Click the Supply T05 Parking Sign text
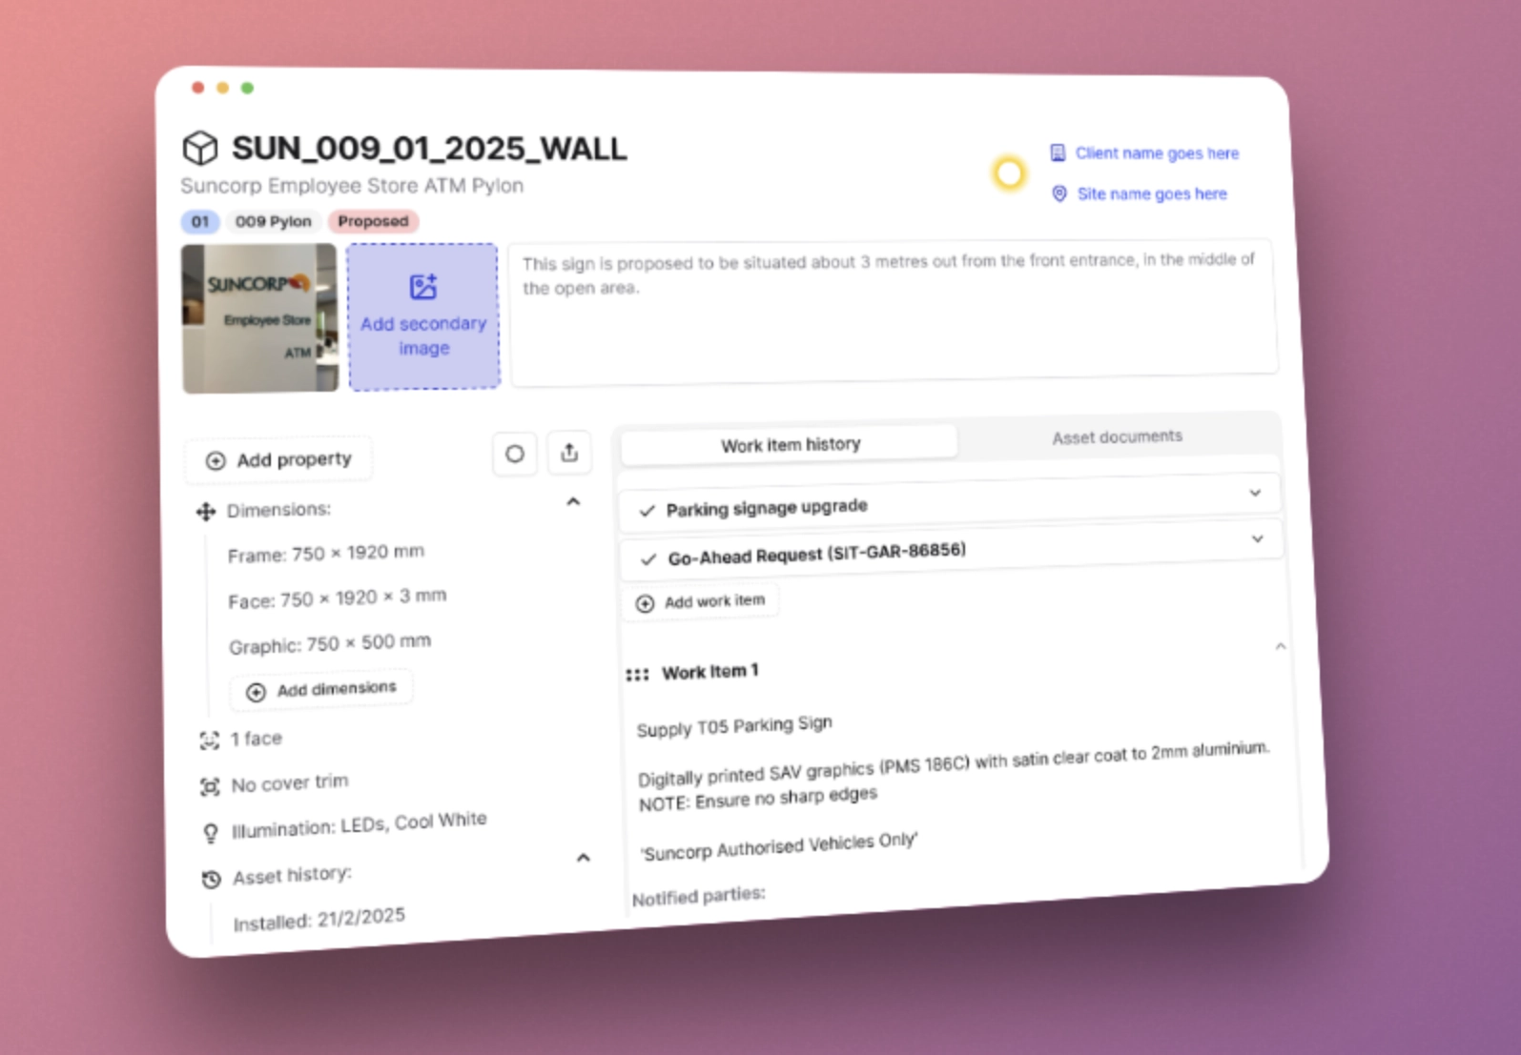Screen dimensions: 1521x1055 734,726
